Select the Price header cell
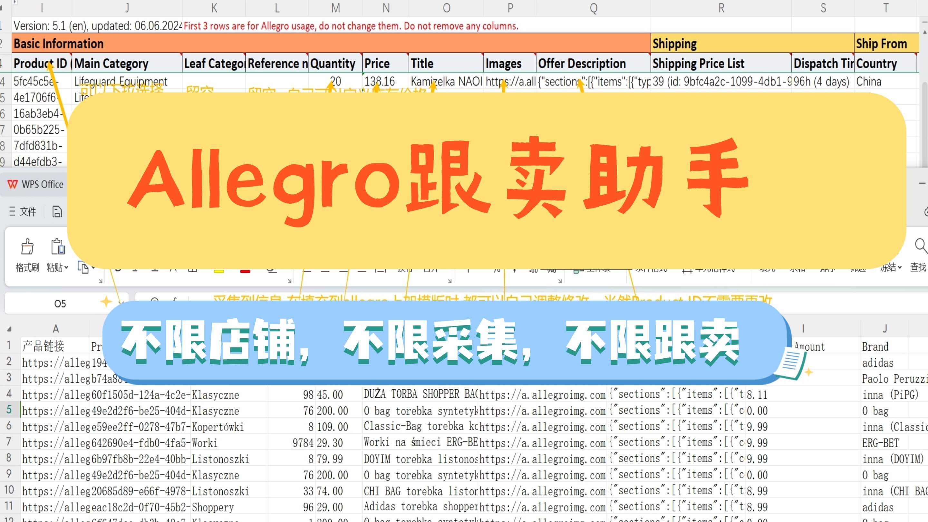 (385, 63)
